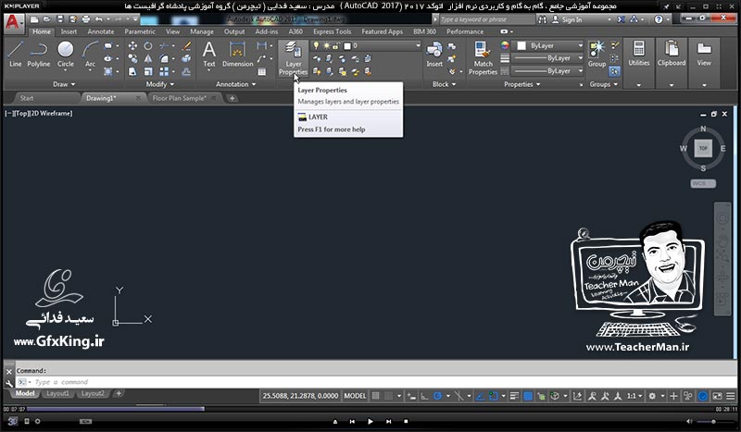Switch to the Annotate ribbon tab

pos(101,31)
